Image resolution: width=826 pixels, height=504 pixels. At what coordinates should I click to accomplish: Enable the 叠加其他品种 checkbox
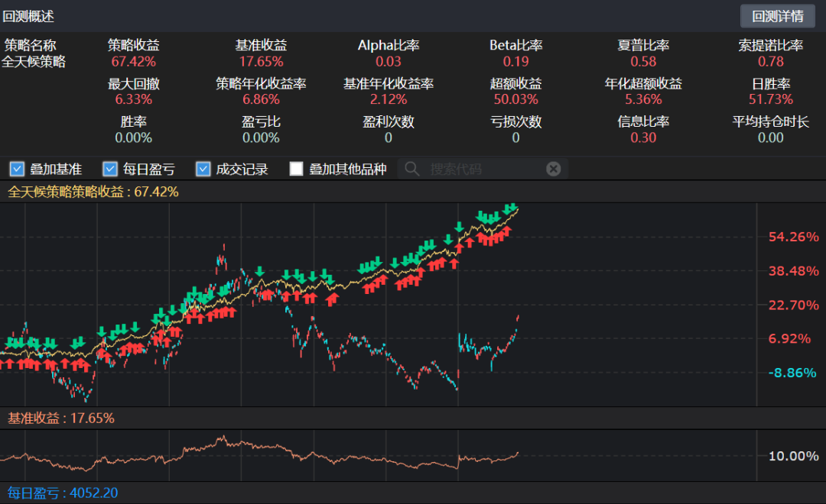[297, 169]
